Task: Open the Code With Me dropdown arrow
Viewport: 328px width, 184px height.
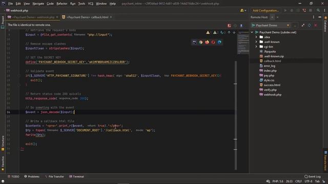Action: point(245,10)
